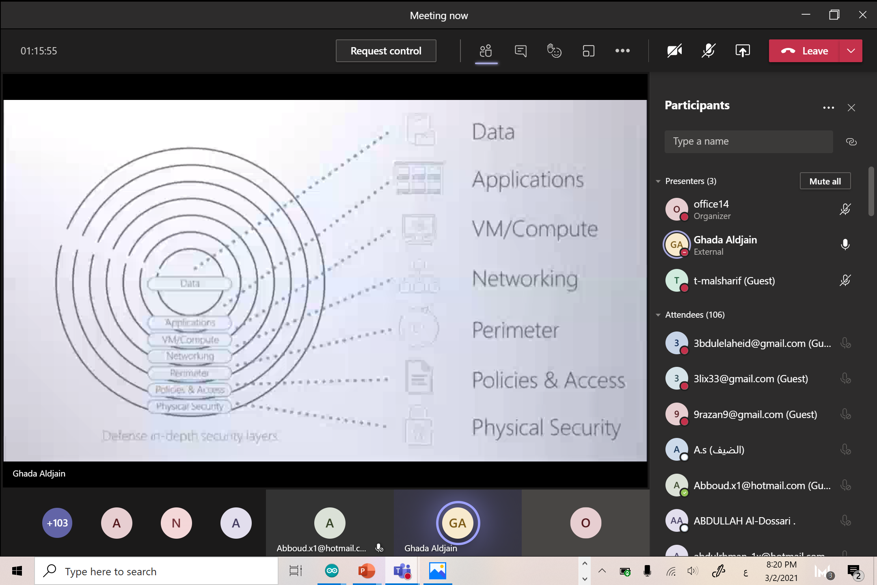
Task: Open PowerPoint from the taskbar
Action: 366,571
